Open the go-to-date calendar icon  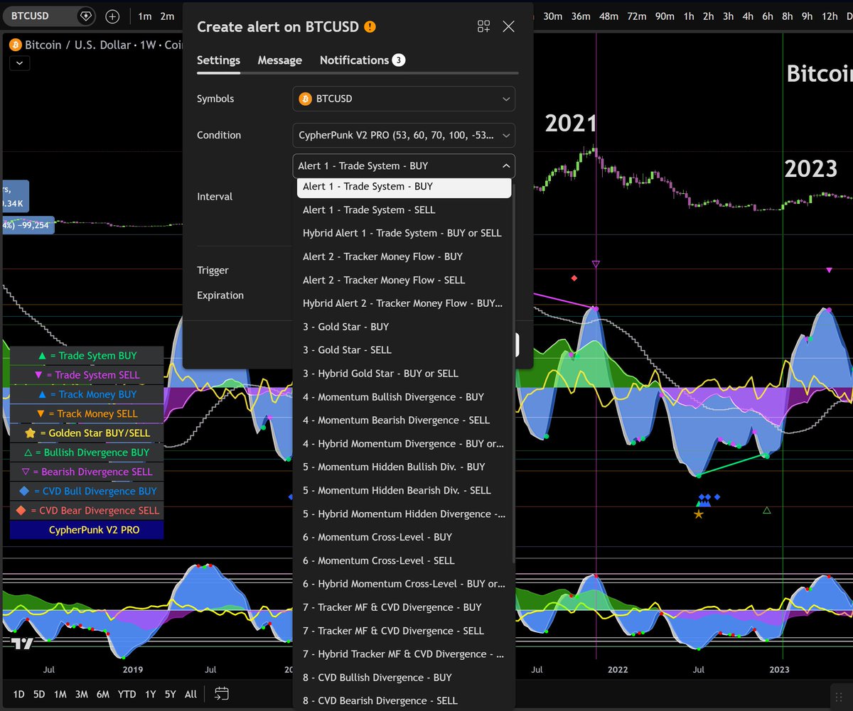coord(221,693)
